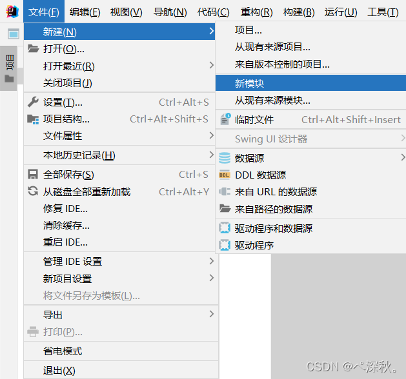The width and height of the screenshot is (406, 379).
Task: Click the reload icon for 从磁盘全部重新加载
Action: [33, 191]
